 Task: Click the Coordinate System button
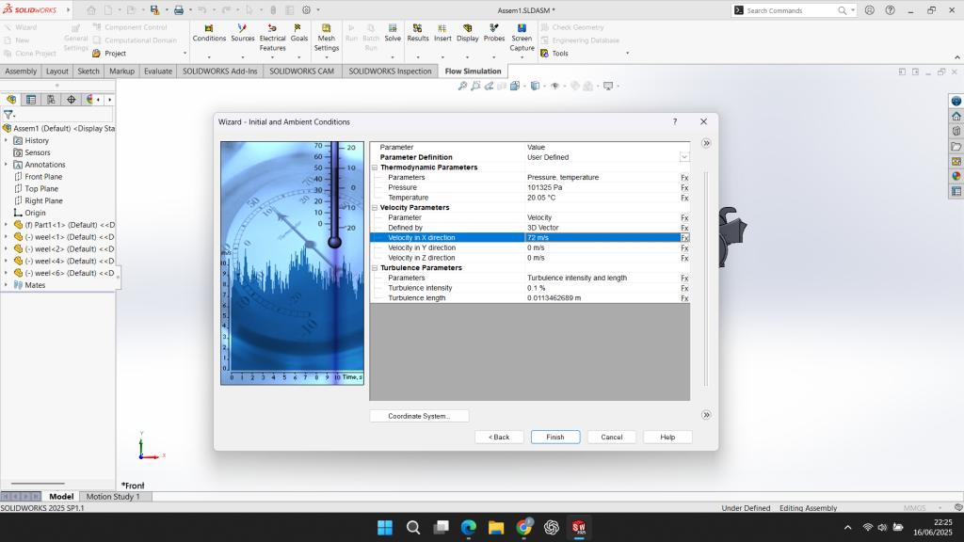pos(419,416)
